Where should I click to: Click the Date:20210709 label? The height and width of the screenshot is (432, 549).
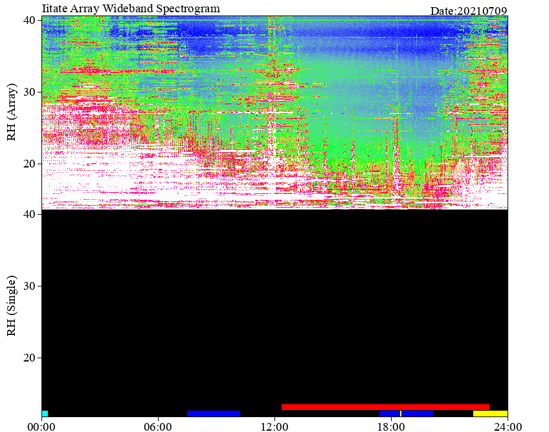pos(469,11)
